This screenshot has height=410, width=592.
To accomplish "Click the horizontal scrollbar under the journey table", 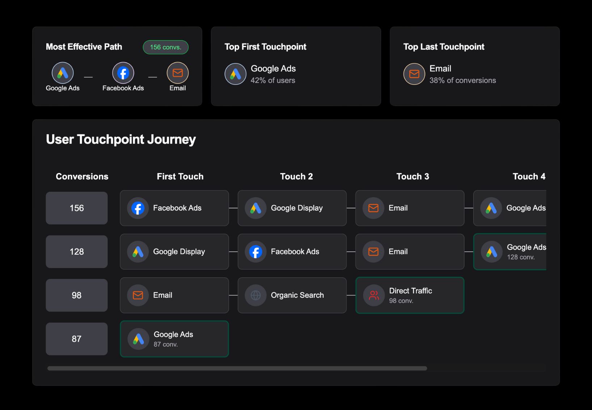I will [237, 368].
